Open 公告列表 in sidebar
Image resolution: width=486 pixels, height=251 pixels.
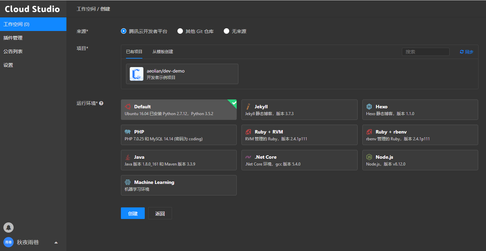click(33, 51)
